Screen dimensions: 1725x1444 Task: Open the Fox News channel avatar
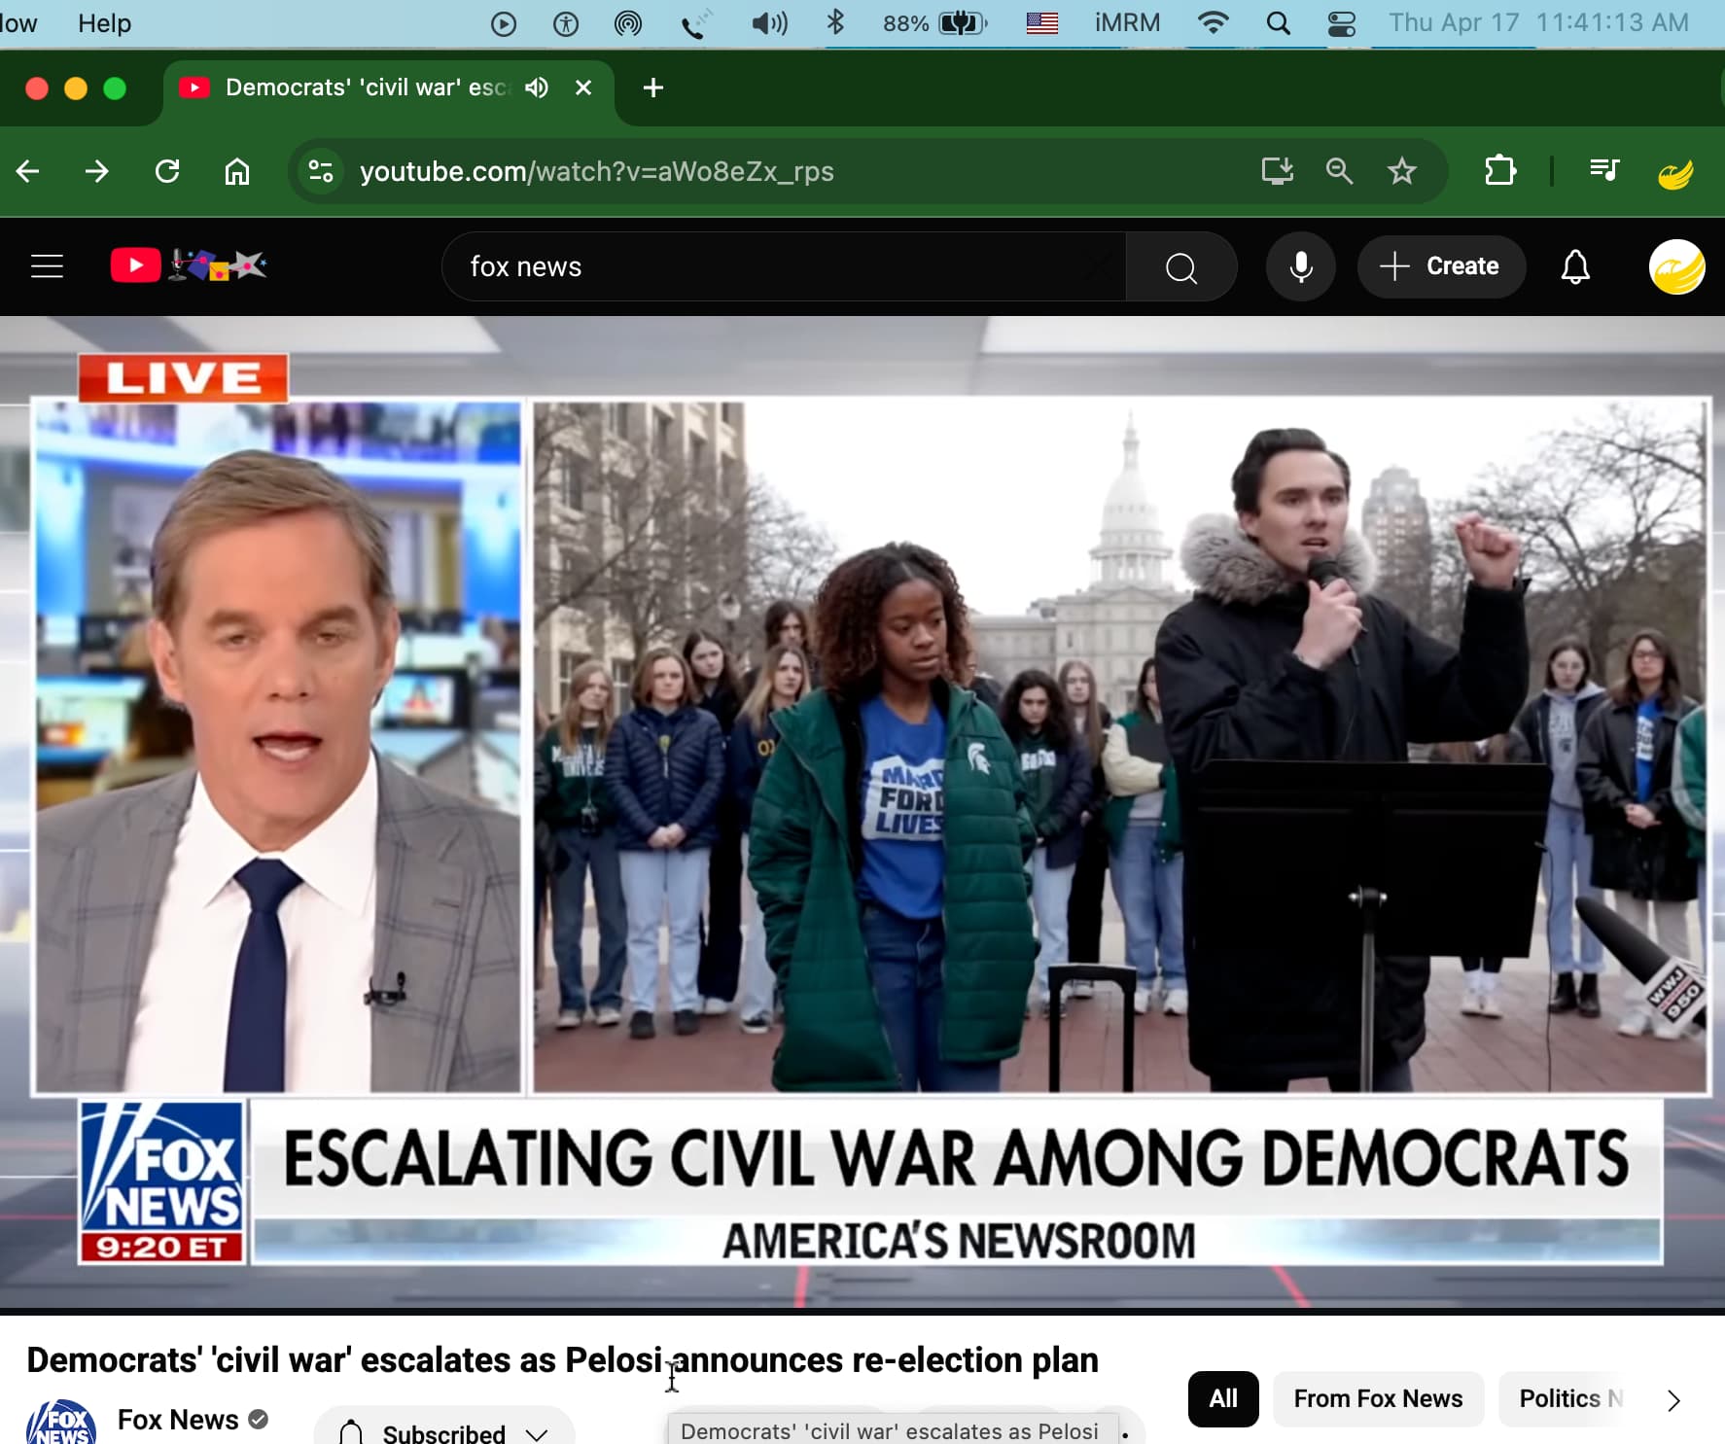[x=61, y=1422]
